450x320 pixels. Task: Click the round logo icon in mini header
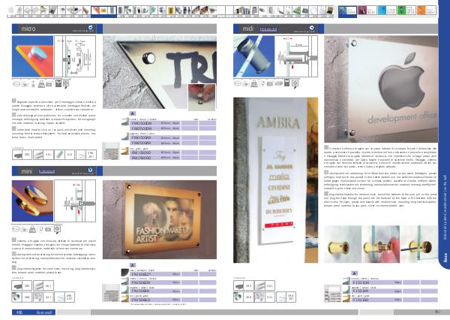(x=91, y=170)
